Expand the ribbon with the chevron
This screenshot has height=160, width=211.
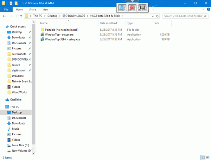pyautogui.click(x=204, y=9)
